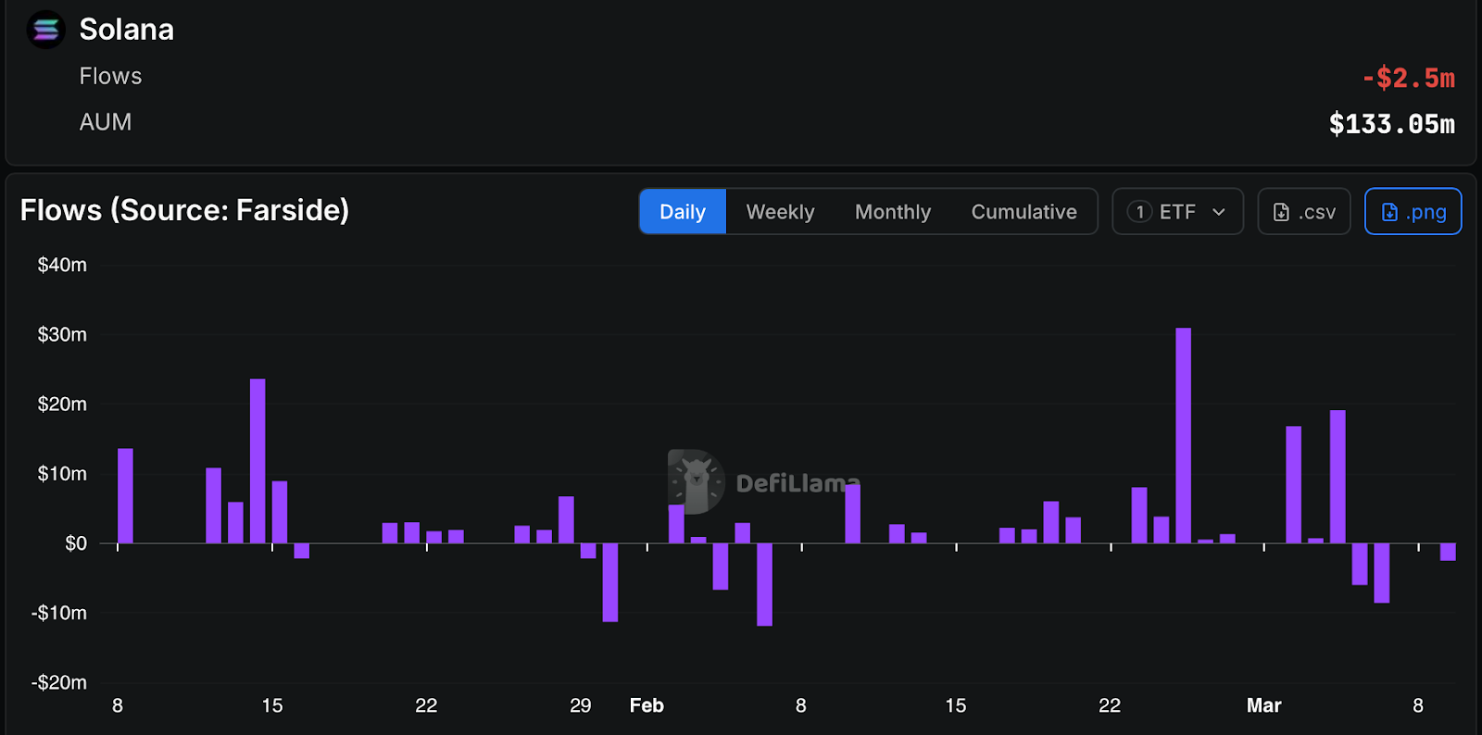1482x735 pixels.
Task: Click the download icon on the .png button
Action: [x=1389, y=212]
